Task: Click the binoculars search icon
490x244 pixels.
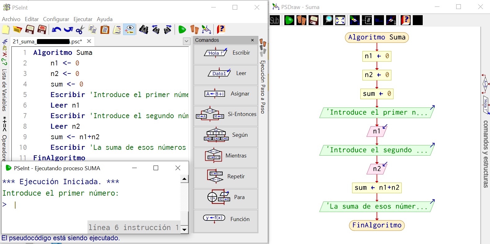Action: click(x=143, y=29)
